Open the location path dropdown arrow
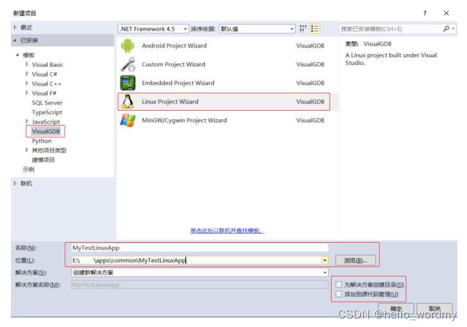 coord(325,261)
